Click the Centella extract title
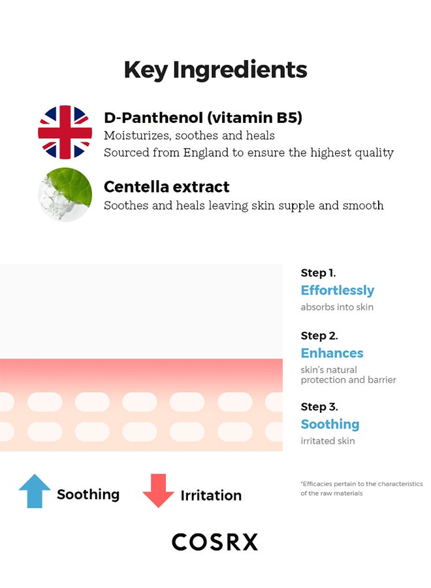The image size is (431, 588). click(x=167, y=187)
